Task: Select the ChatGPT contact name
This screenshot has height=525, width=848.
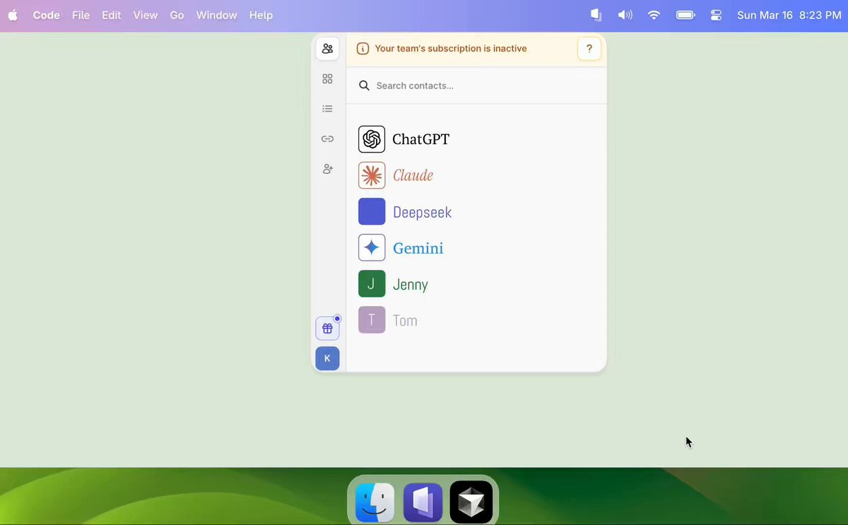Action: 420,139
